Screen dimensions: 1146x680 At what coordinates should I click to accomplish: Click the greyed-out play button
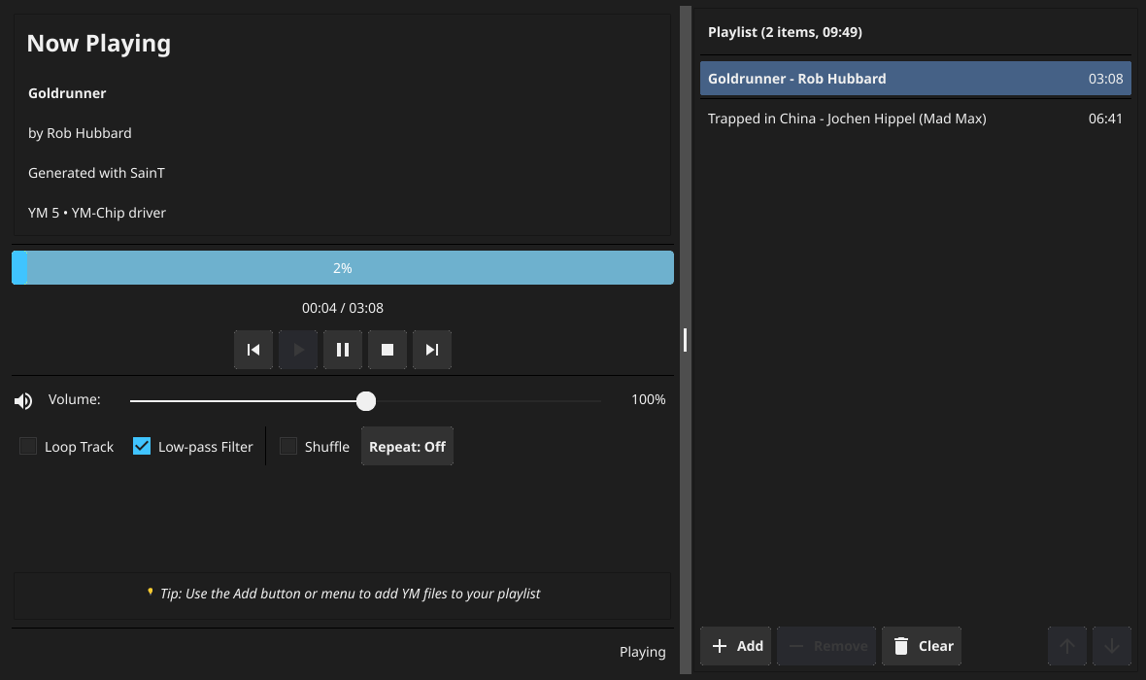pyautogui.click(x=298, y=350)
